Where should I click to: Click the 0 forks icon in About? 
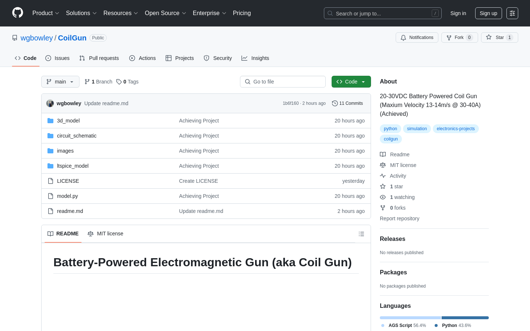pyautogui.click(x=383, y=208)
